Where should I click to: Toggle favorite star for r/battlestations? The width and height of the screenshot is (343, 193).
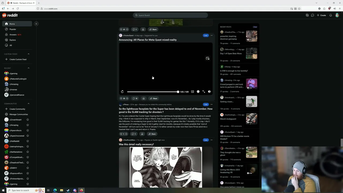28,152
